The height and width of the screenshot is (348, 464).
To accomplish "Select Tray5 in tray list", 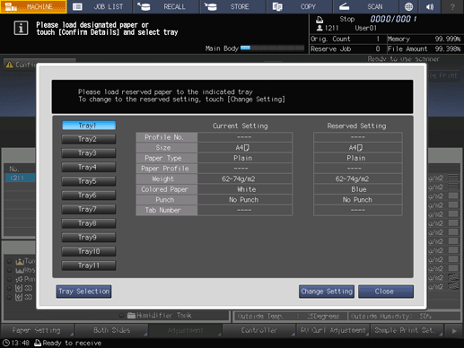I will click(x=89, y=181).
